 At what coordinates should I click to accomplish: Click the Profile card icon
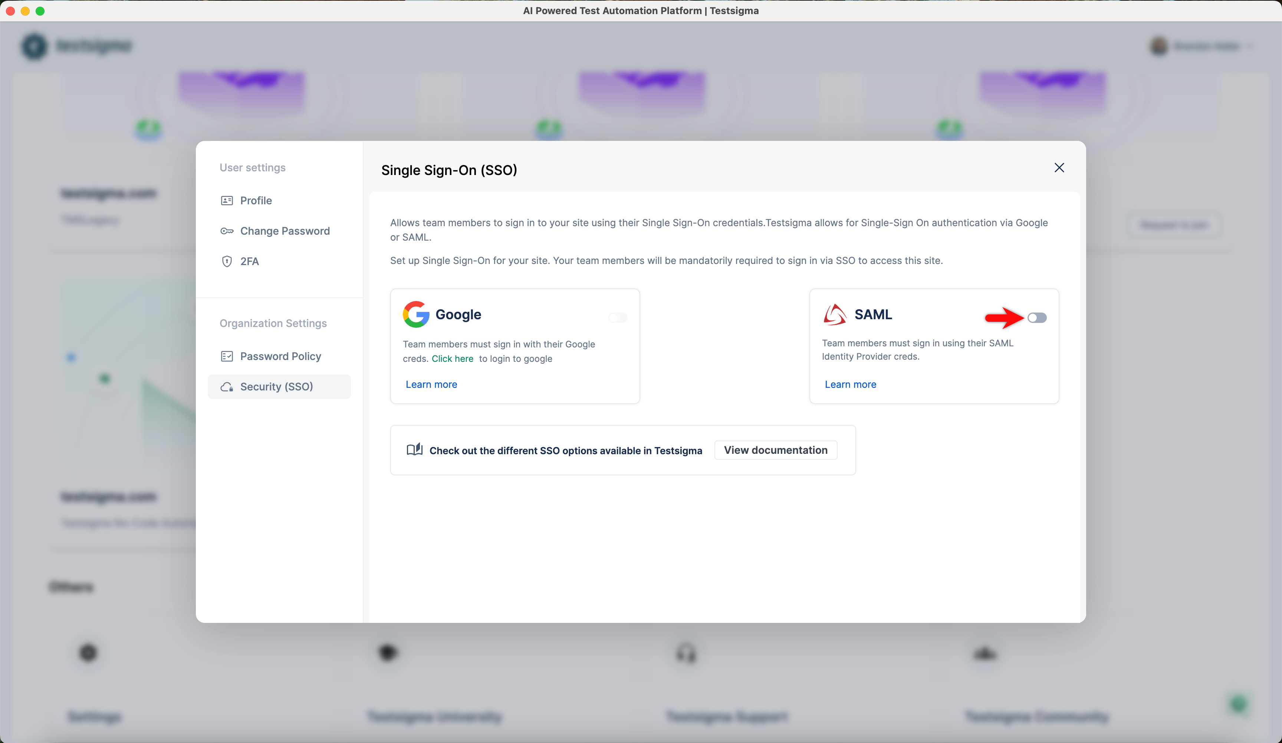point(227,200)
